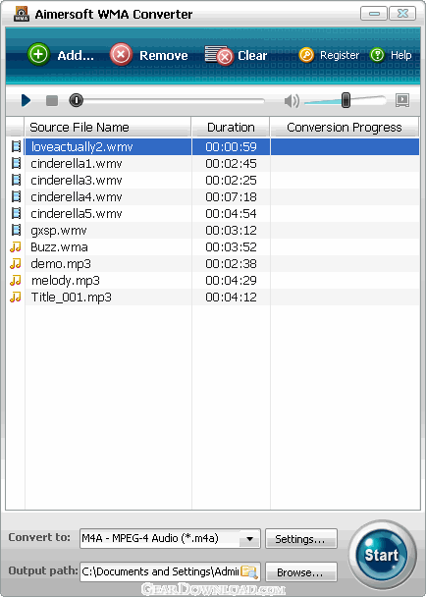Image resolution: width=426 pixels, height=597 pixels.
Task: Click the music note icon beside melody.mp3
Action: (16, 280)
